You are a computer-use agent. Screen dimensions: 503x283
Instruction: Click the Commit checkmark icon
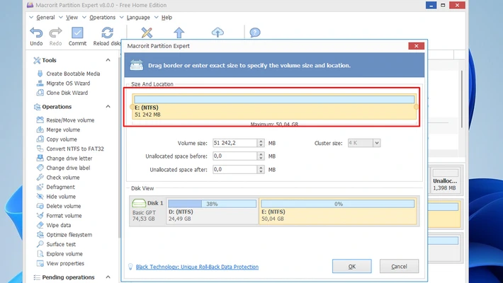point(77,33)
